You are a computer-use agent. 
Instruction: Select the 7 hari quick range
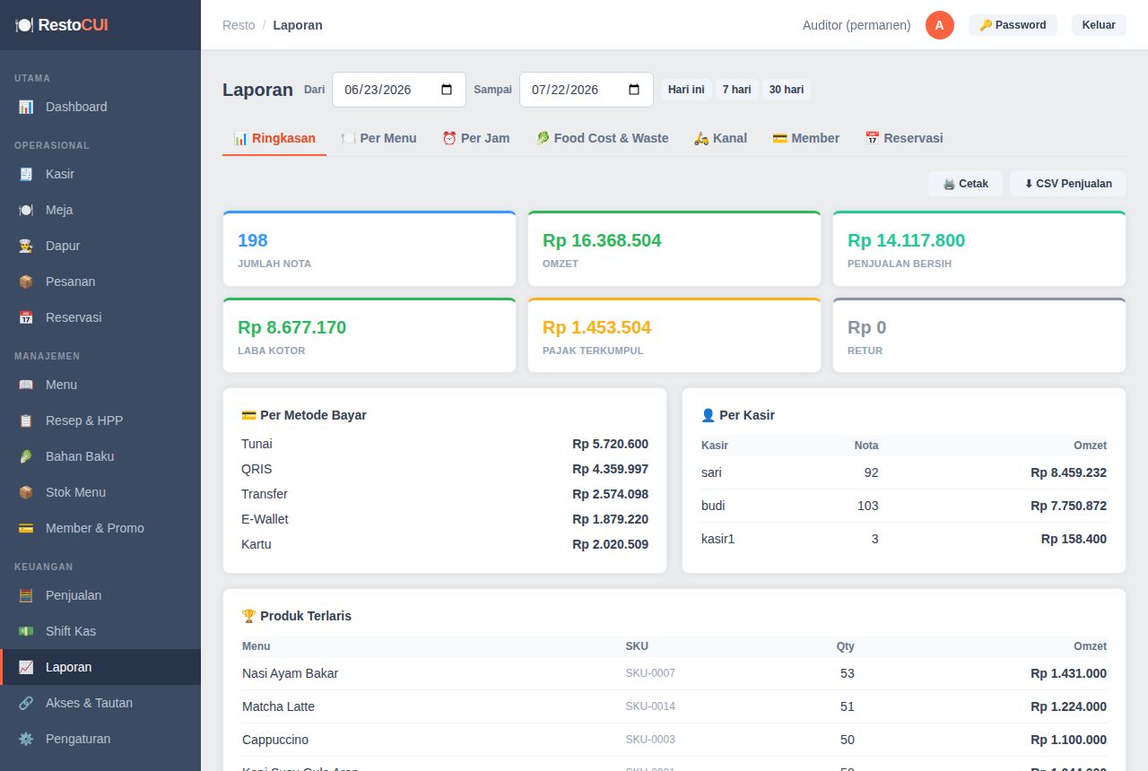(737, 90)
